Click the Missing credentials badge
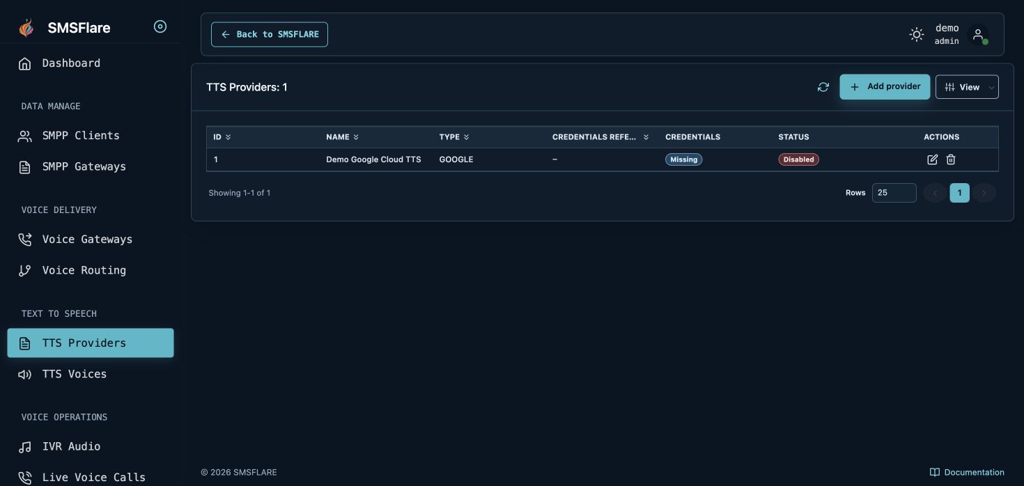This screenshot has width=1024, height=486. coord(684,159)
